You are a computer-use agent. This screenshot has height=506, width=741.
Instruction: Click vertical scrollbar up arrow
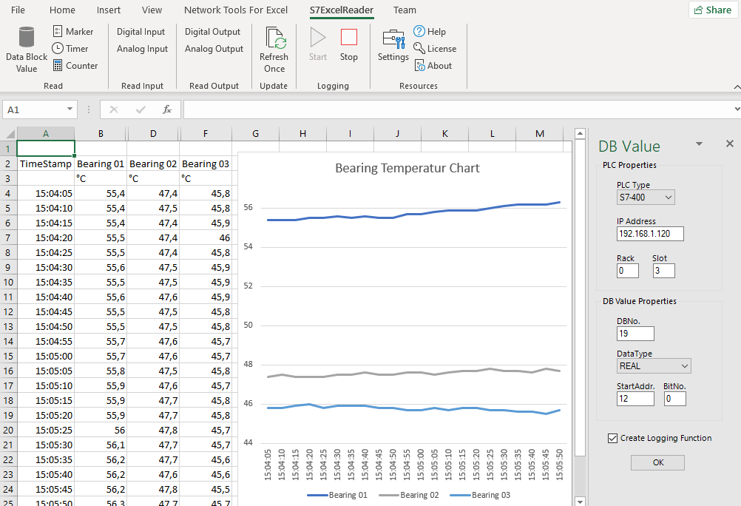point(581,133)
